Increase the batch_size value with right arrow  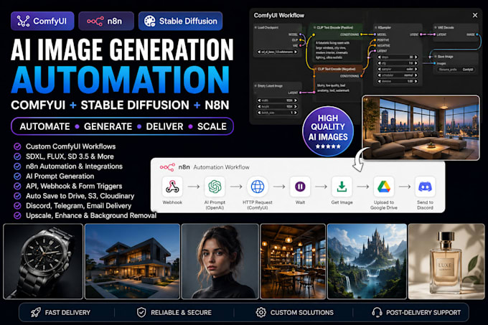tap(296, 113)
